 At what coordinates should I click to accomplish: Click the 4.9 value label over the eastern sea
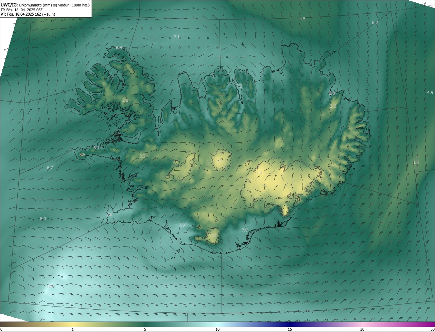(430, 93)
